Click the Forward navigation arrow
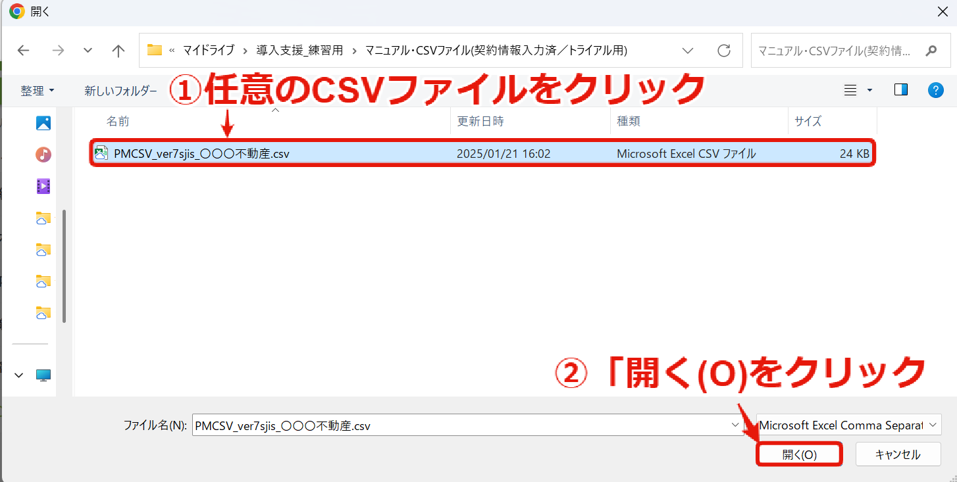957x482 pixels. click(x=58, y=51)
